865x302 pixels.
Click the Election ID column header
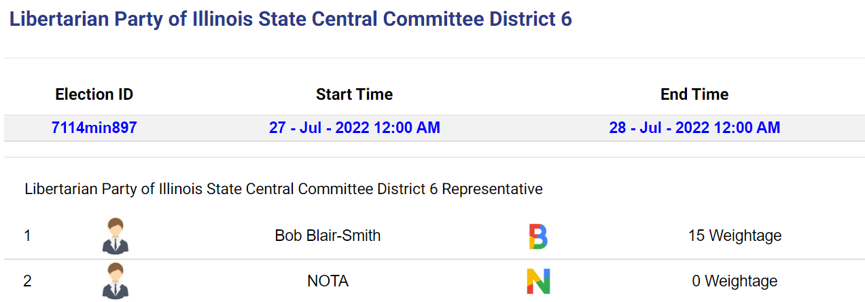click(x=94, y=94)
